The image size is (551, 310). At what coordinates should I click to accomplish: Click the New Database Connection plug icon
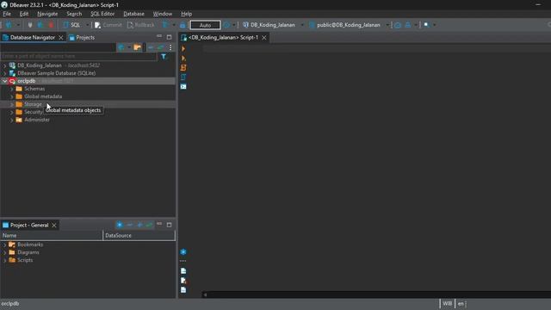pyautogui.click(x=9, y=25)
